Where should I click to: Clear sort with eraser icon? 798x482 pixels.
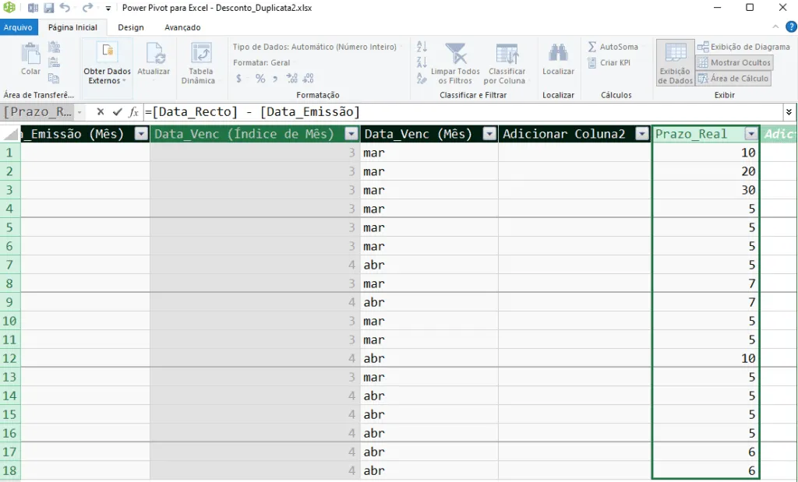[x=422, y=78]
